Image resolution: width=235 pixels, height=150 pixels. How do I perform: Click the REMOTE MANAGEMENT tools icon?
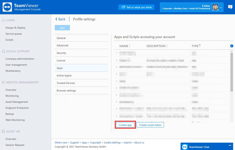tap(3, 82)
